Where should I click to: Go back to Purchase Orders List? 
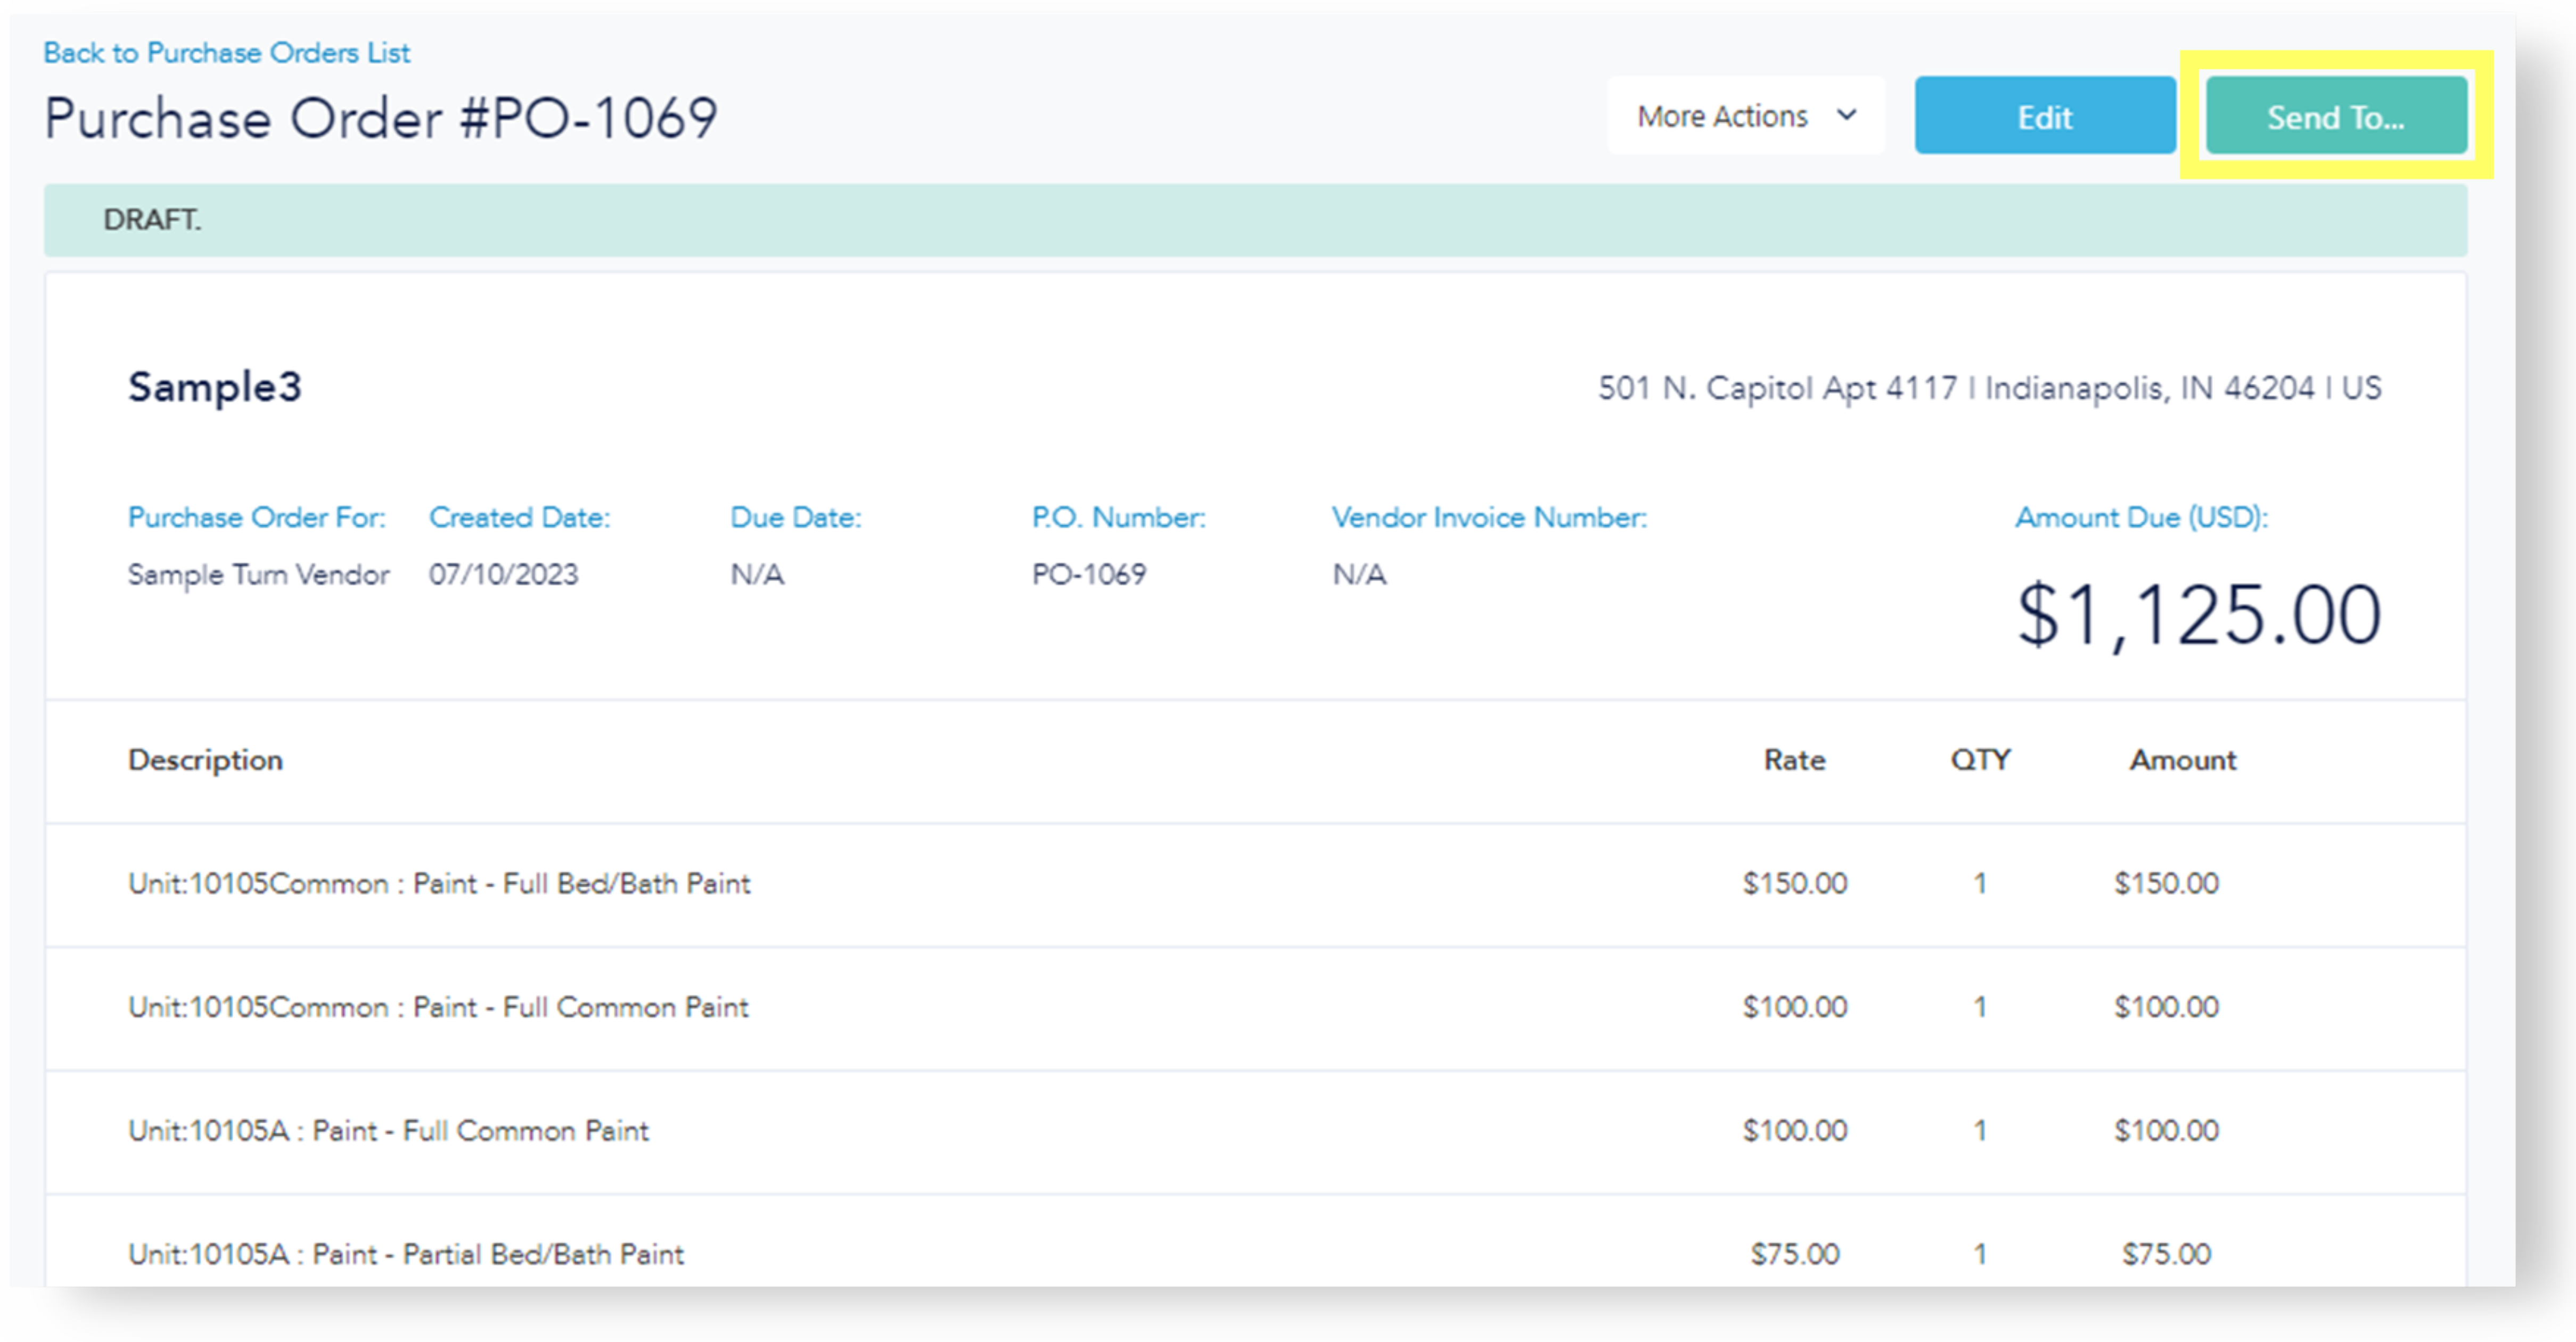pos(226,52)
